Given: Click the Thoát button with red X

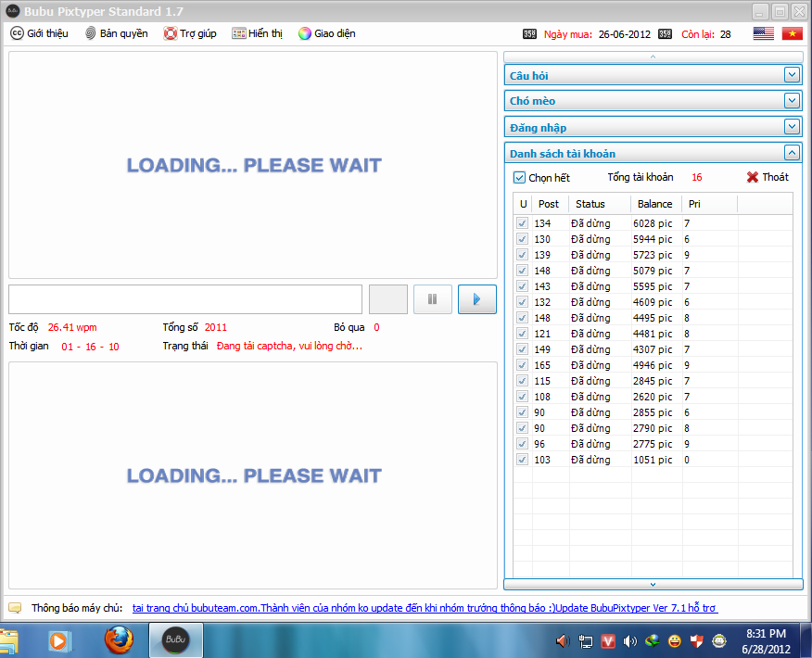Looking at the screenshot, I should 768,177.
